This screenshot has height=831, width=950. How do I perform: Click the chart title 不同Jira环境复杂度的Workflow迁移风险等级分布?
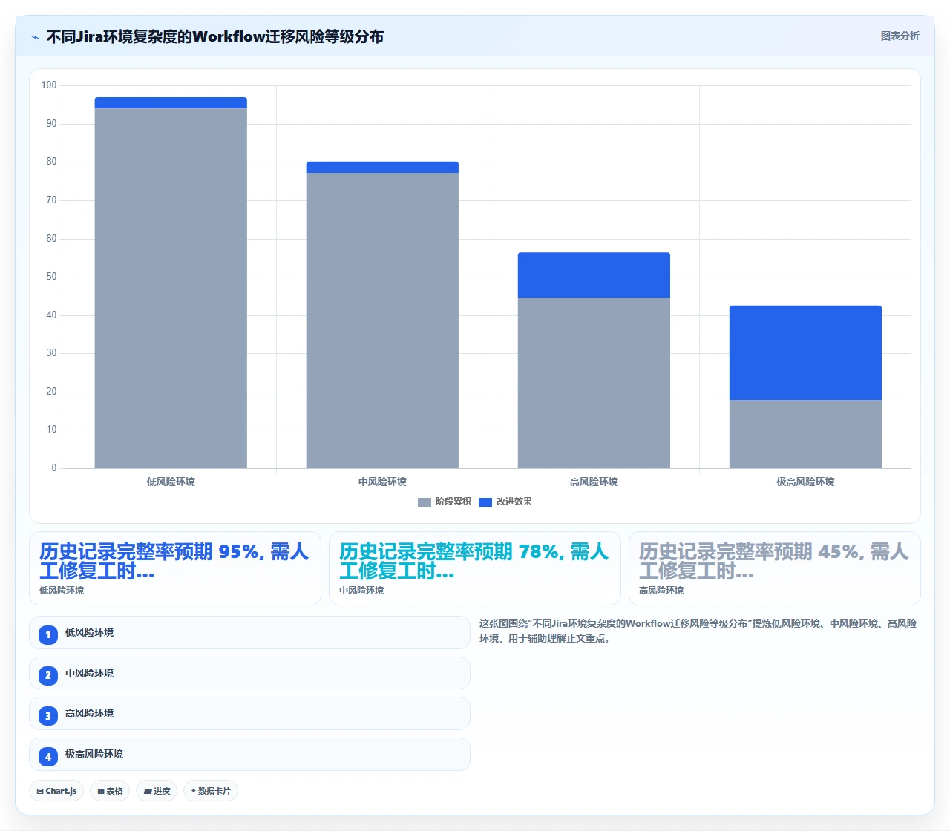[215, 36]
